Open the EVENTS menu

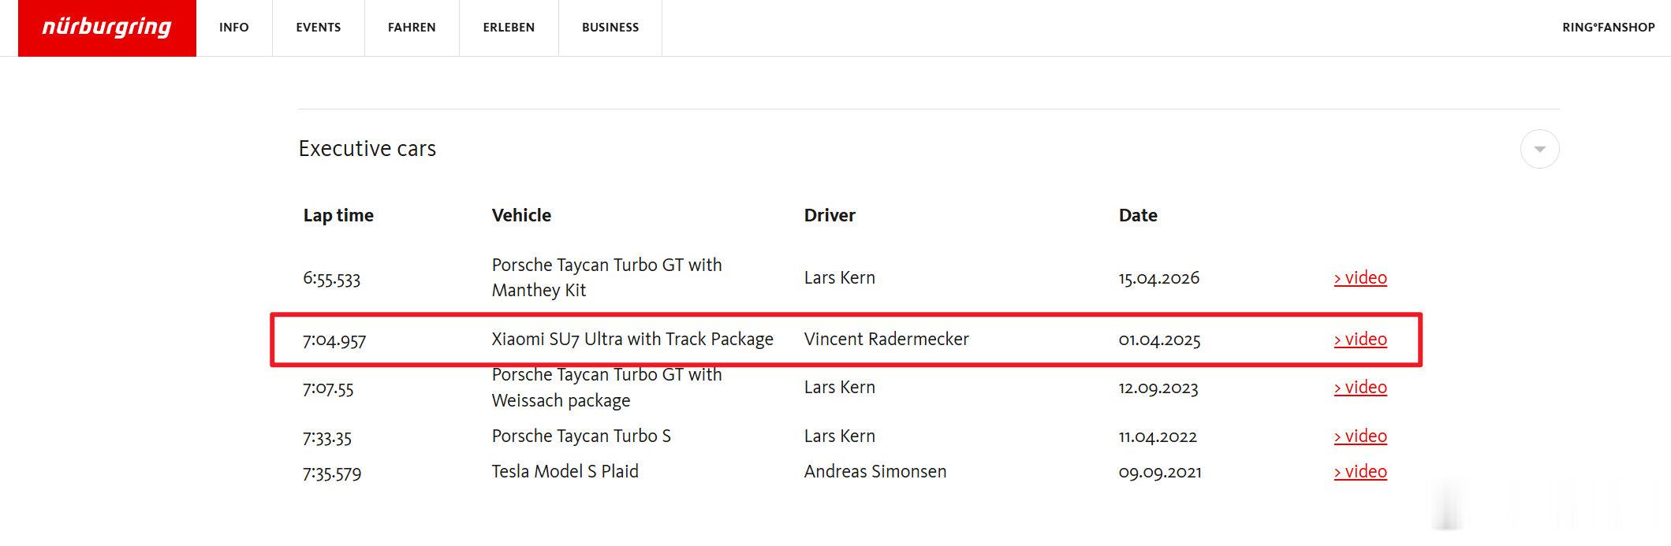click(319, 28)
